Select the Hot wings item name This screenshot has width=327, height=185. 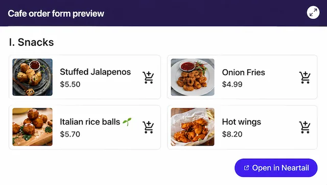tap(242, 122)
